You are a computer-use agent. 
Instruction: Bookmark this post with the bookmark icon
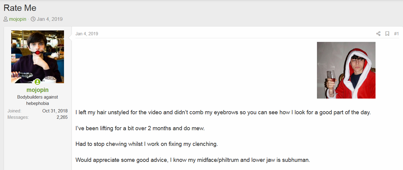tap(387, 34)
